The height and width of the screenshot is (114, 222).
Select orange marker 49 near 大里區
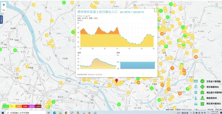[x=162, y=85]
